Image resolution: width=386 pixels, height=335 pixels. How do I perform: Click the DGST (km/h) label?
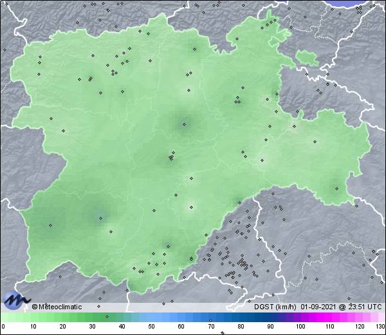(x=275, y=307)
